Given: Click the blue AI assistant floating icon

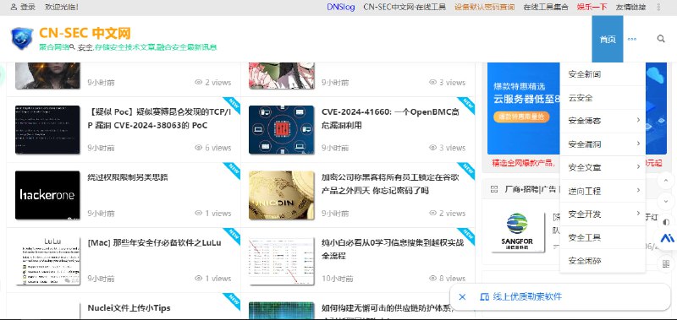Looking at the screenshot, I should (x=667, y=238).
